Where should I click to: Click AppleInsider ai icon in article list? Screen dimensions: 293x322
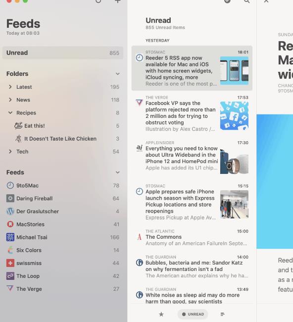140,148
